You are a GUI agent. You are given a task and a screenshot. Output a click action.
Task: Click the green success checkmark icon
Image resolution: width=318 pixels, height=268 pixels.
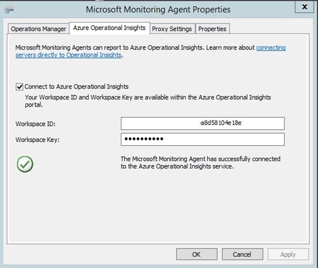pos(25,164)
